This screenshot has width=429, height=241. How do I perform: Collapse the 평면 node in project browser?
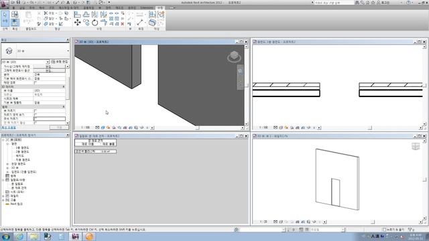coord(7,144)
